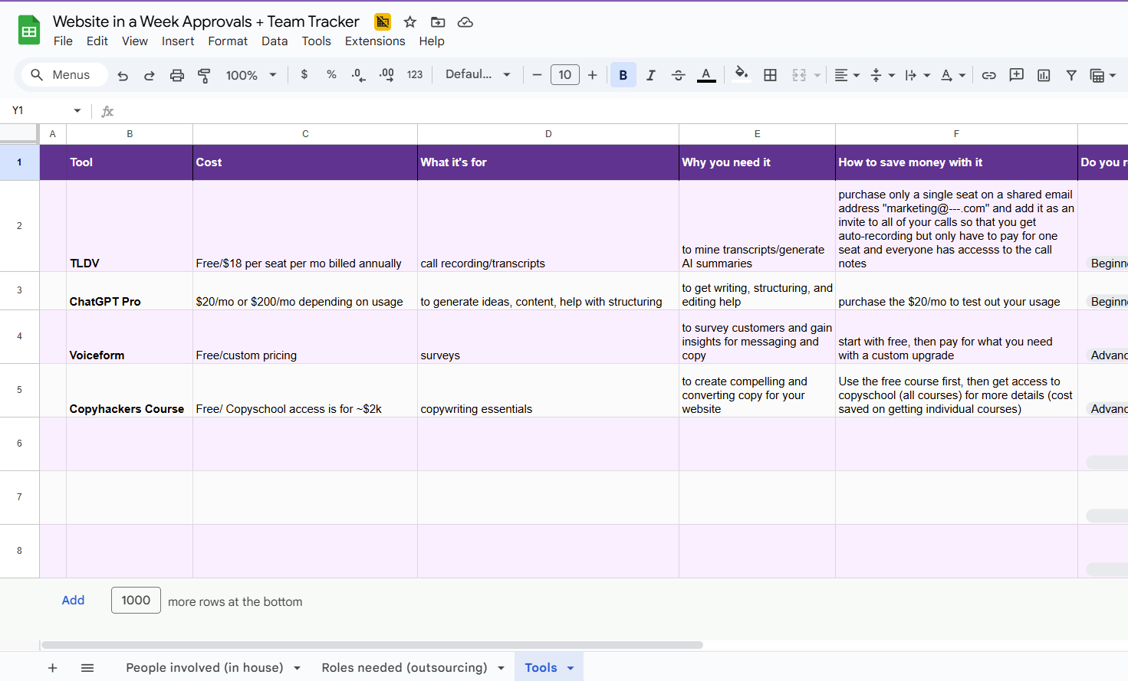Toggle Strikethrough formatting
This screenshot has height=681, width=1128.
[679, 74]
